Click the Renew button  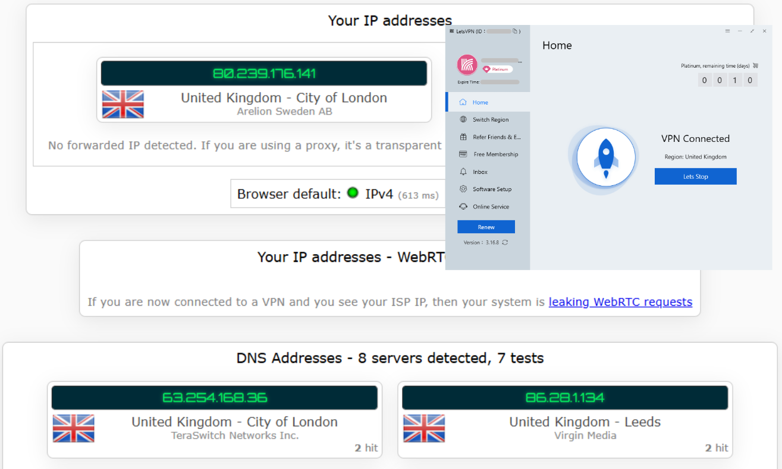click(x=486, y=227)
